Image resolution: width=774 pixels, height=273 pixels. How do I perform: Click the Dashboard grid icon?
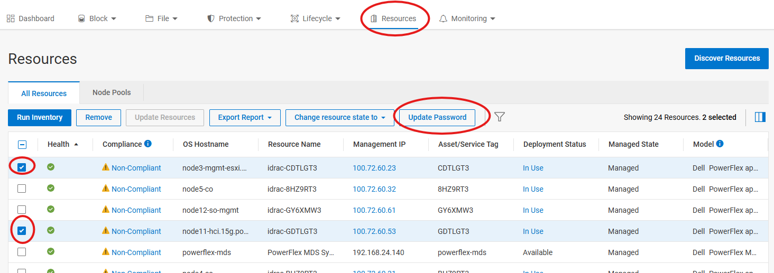tap(11, 18)
